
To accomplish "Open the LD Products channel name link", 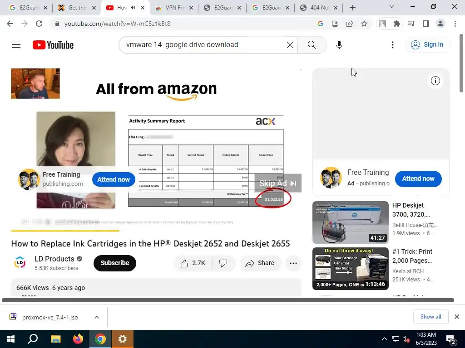I will point(54,259).
